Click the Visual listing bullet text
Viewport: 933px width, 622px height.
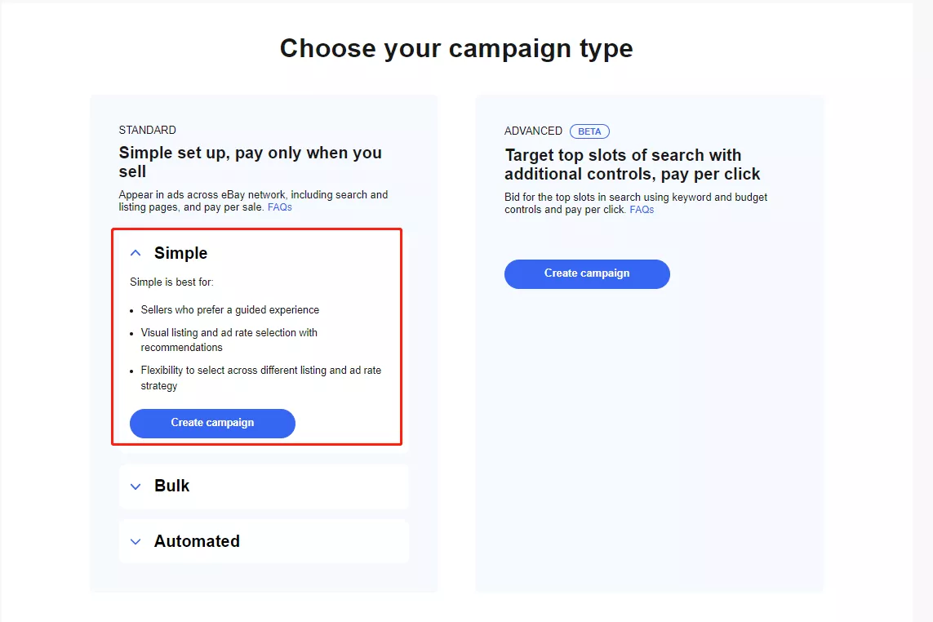[x=229, y=340]
